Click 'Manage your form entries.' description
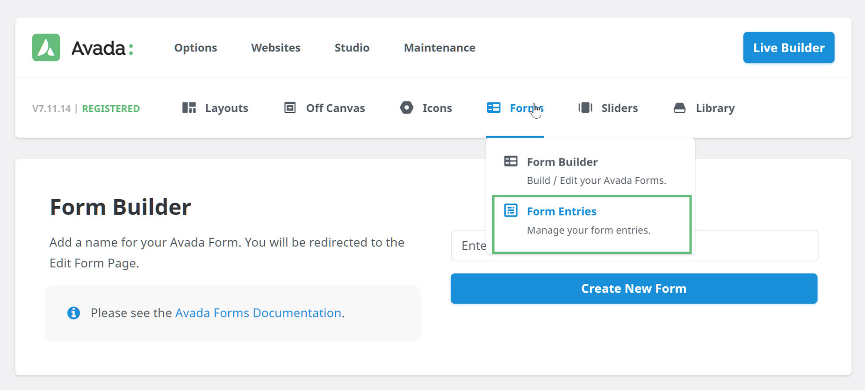The height and width of the screenshot is (390, 865). click(x=589, y=230)
